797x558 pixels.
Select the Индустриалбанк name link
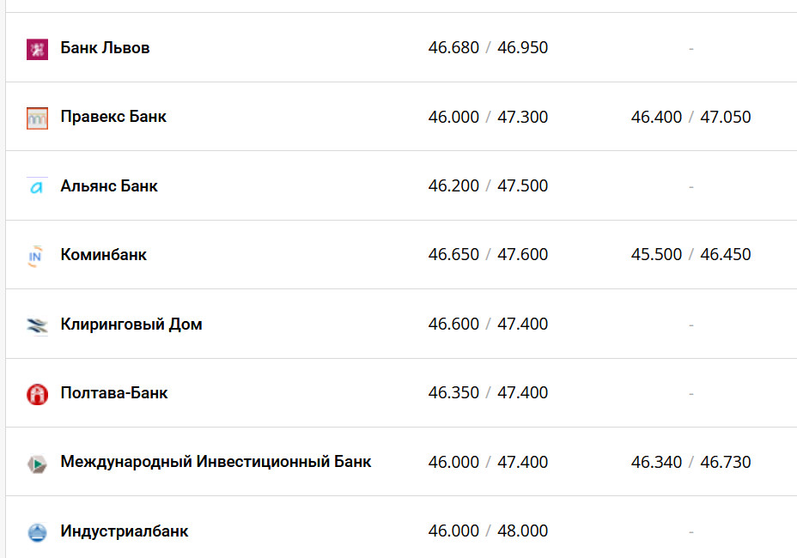[125, 531]
